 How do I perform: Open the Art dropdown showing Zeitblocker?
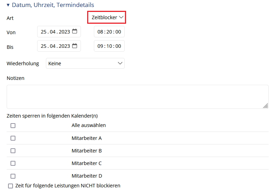(x=107, y=17)
